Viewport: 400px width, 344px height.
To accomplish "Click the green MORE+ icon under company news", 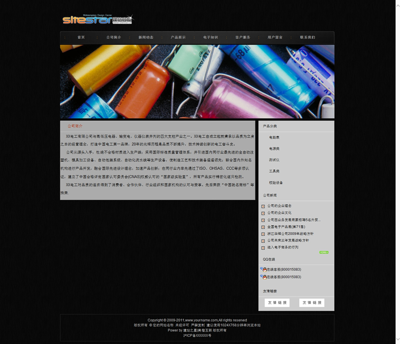I will coord(323,252).
